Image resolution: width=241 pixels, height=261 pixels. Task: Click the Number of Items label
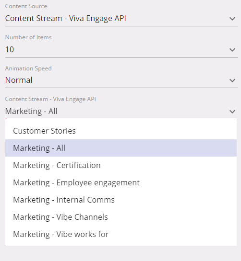(x=28, y=37)
